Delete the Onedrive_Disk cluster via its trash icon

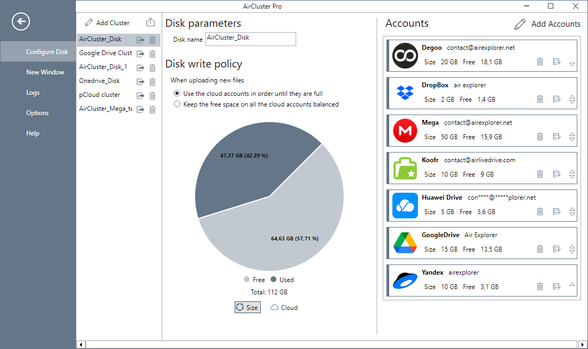point(152,81)
